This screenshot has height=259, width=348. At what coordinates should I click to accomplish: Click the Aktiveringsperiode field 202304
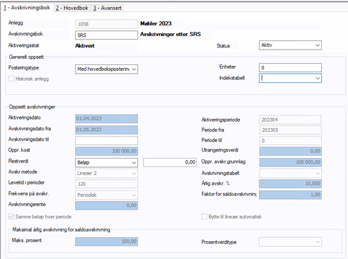(x=290, y=120)
